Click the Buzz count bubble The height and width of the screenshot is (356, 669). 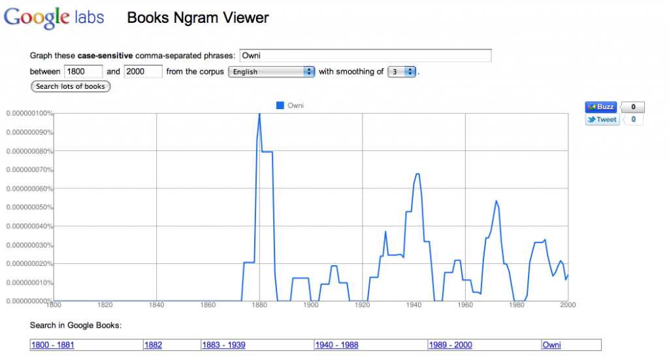pyautogui.click(x=632, y=106)
